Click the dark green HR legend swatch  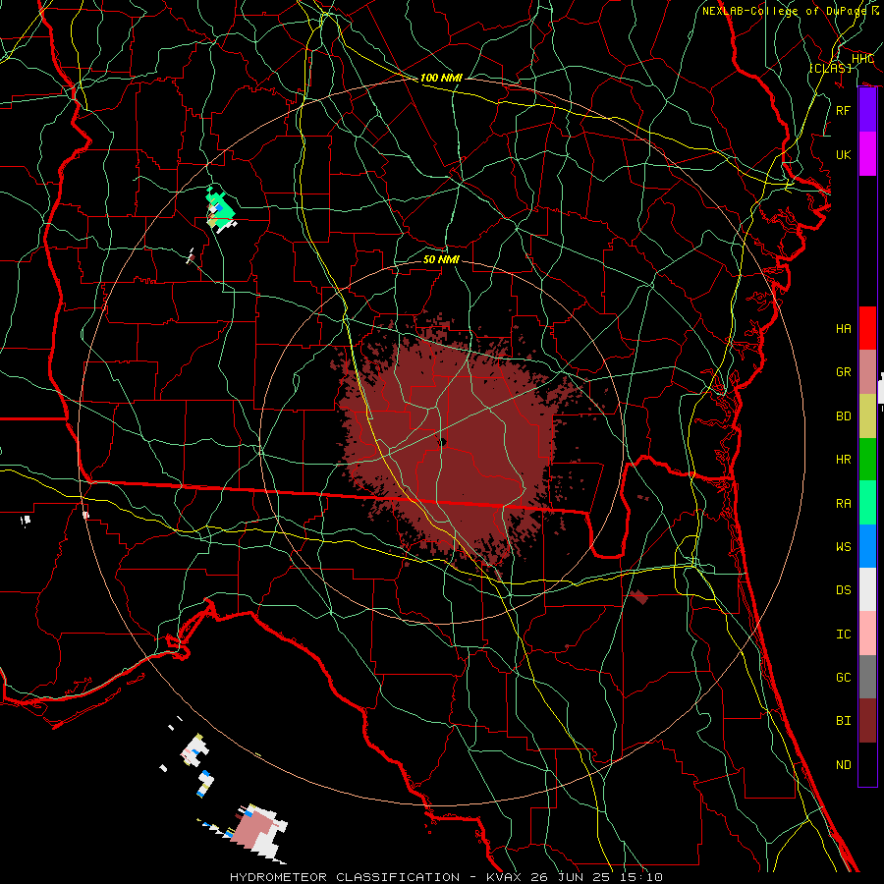[867, 459]
